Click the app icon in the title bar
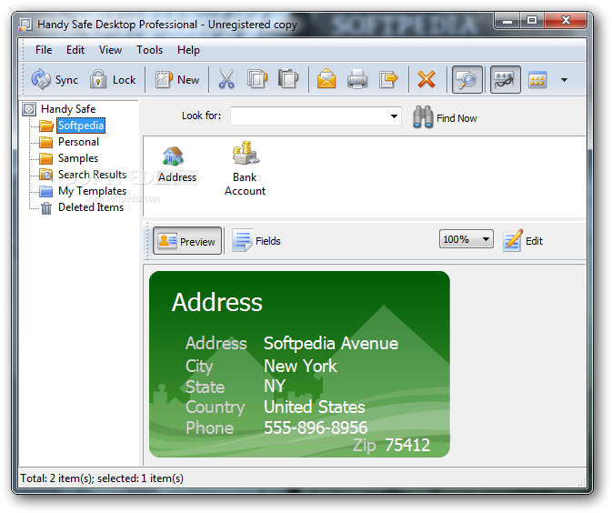Viewport: 612px width, 513px height. pyautogui.click(x=25, y=25)
